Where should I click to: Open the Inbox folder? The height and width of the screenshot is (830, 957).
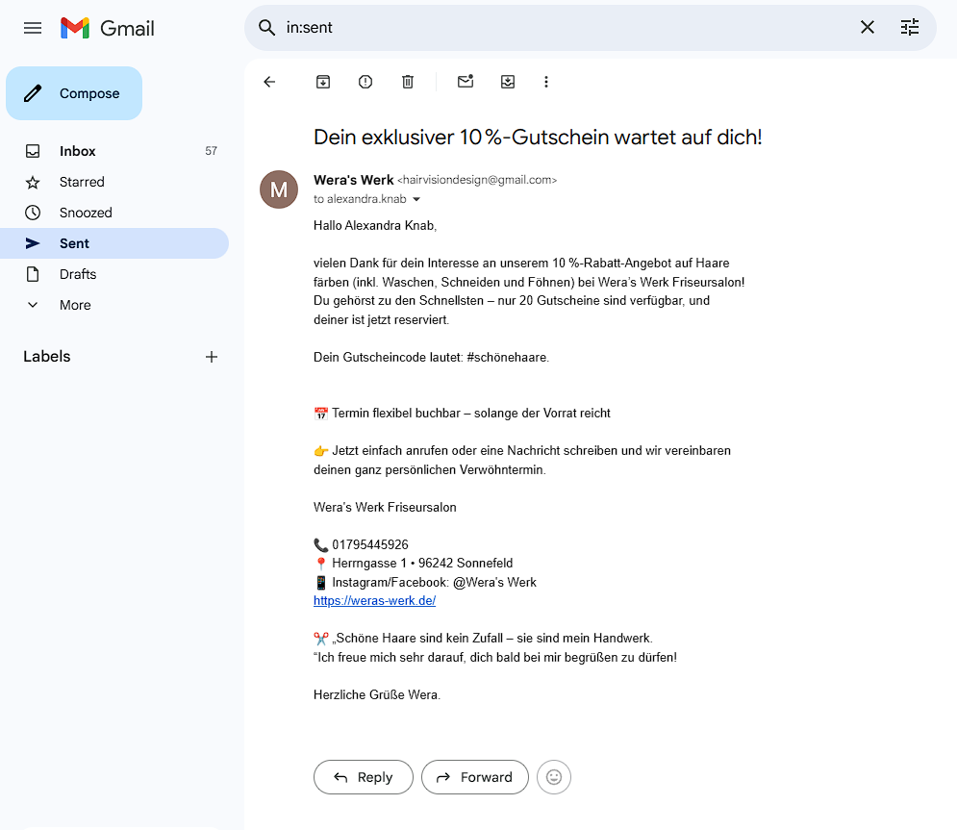click(x=78, y=151)
